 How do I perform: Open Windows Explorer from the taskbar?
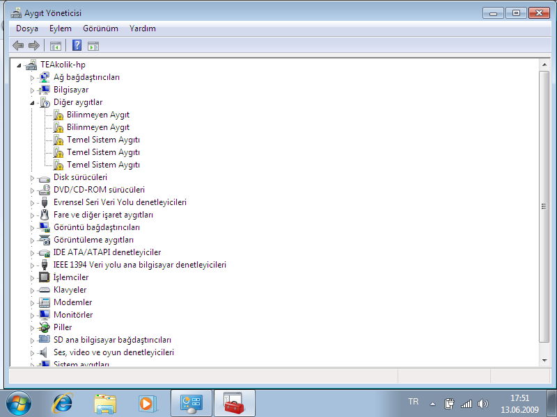point(105,404)
